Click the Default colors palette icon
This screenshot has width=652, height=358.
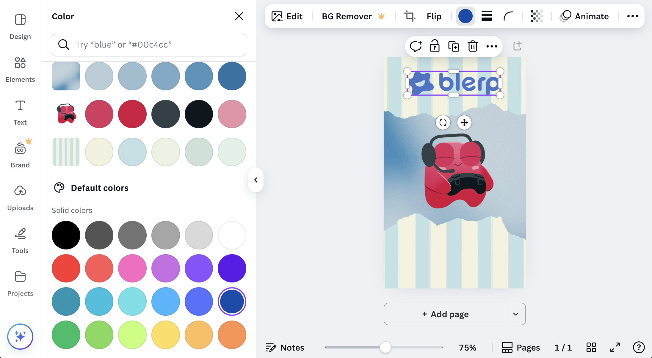59,188
